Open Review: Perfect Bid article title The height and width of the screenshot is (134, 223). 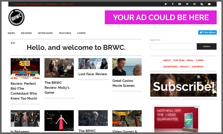[24, 91]
